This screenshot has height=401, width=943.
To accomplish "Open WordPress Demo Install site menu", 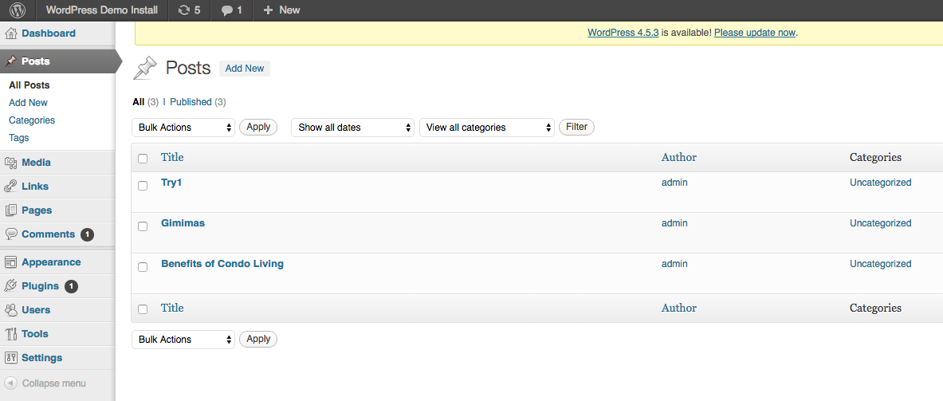I will 102,10.
